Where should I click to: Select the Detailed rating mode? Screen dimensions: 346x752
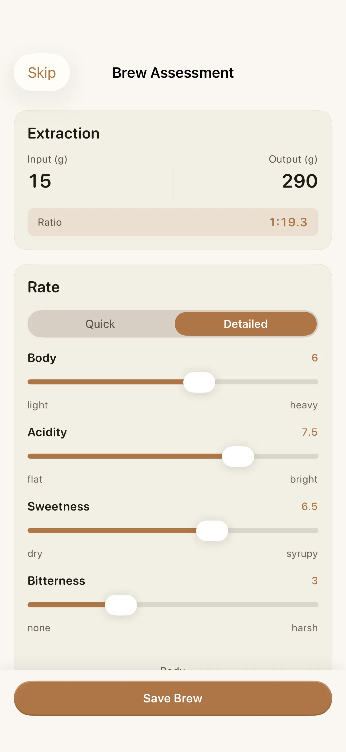(x=245, y=324)
